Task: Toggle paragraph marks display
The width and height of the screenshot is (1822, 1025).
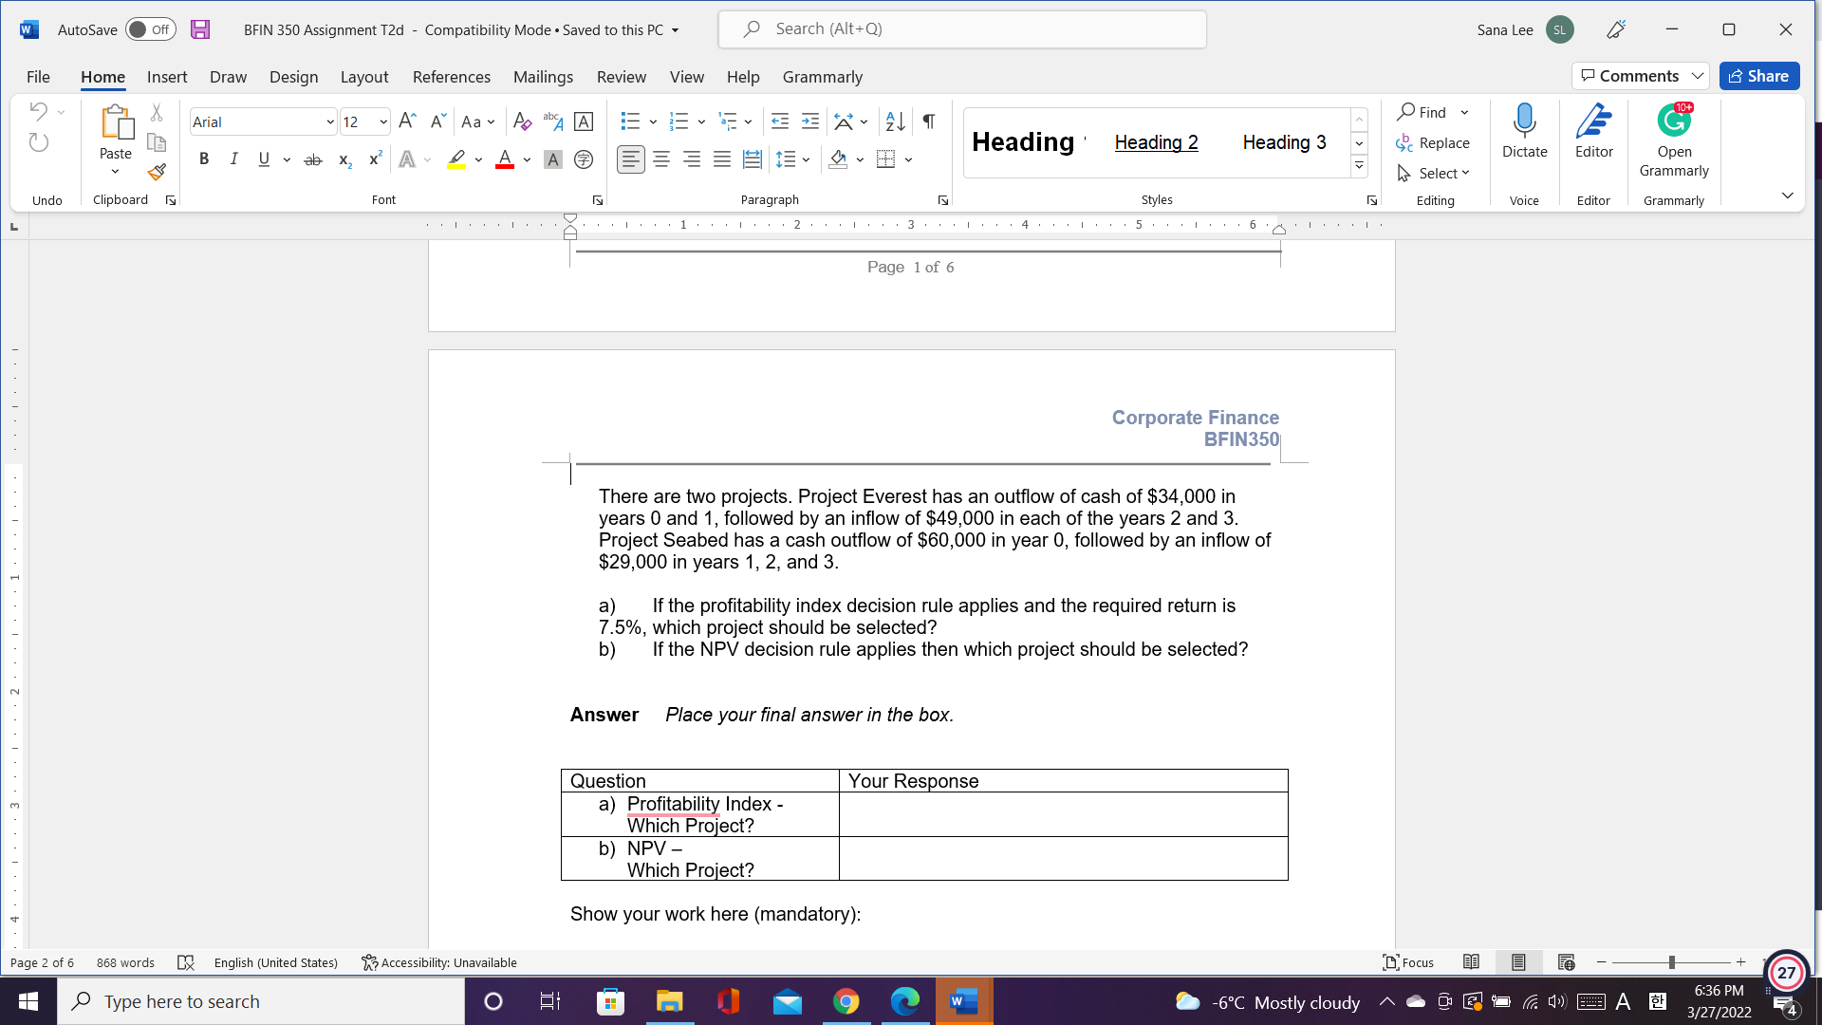Action: click(x=928, y=121)
